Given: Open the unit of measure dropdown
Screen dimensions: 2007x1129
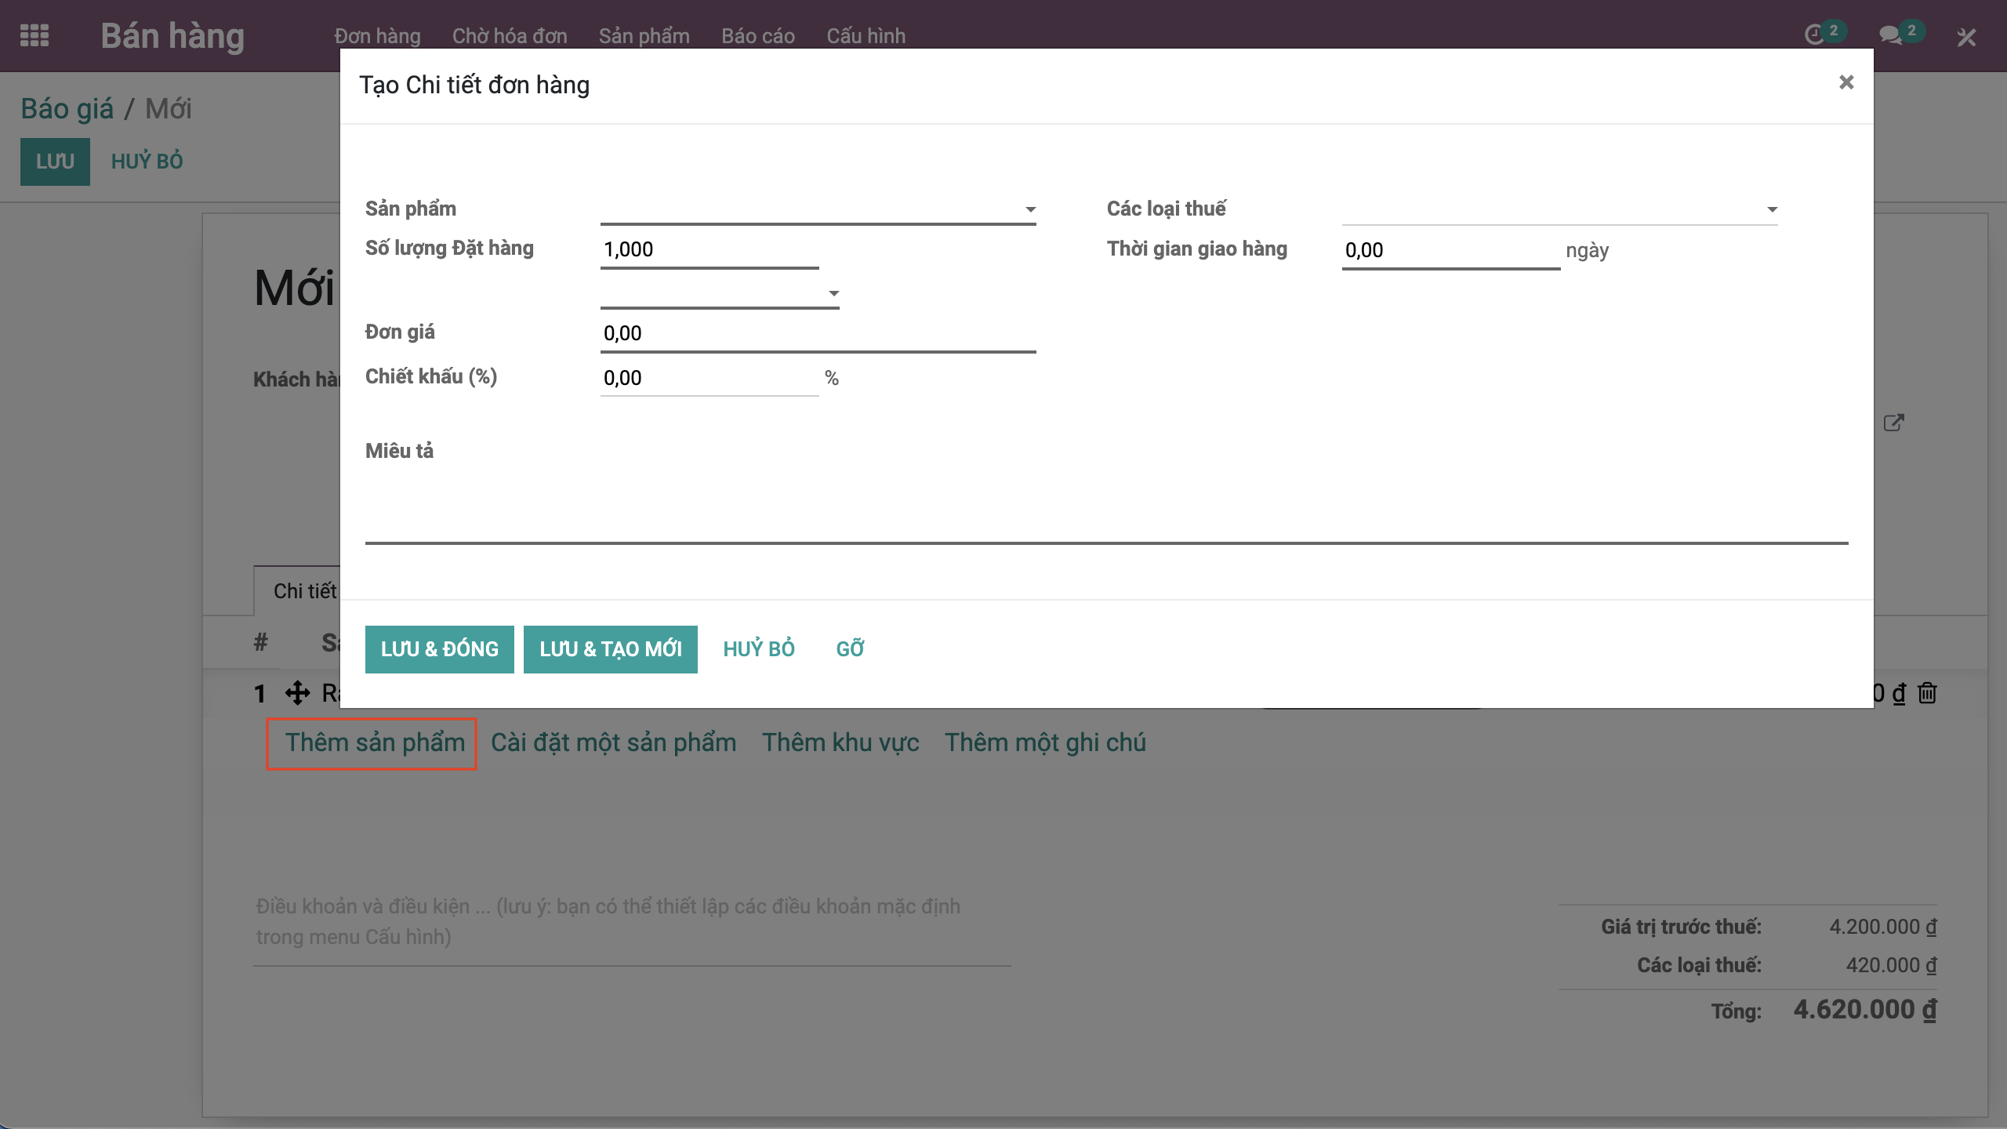Looking at the screenshot, I should 833,293.
